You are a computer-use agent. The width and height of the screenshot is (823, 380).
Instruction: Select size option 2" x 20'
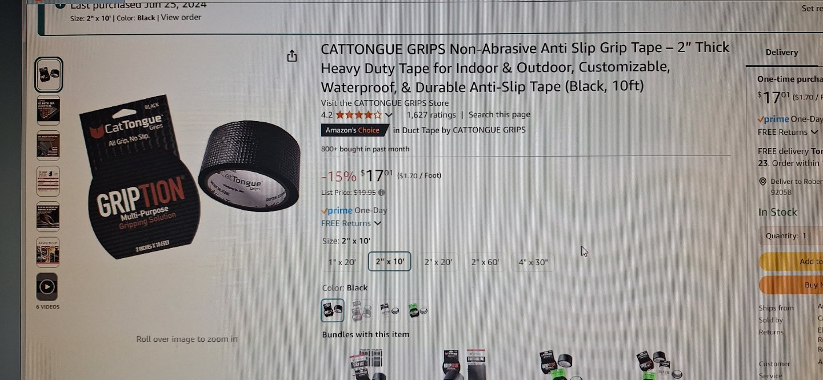coord(438,262)
